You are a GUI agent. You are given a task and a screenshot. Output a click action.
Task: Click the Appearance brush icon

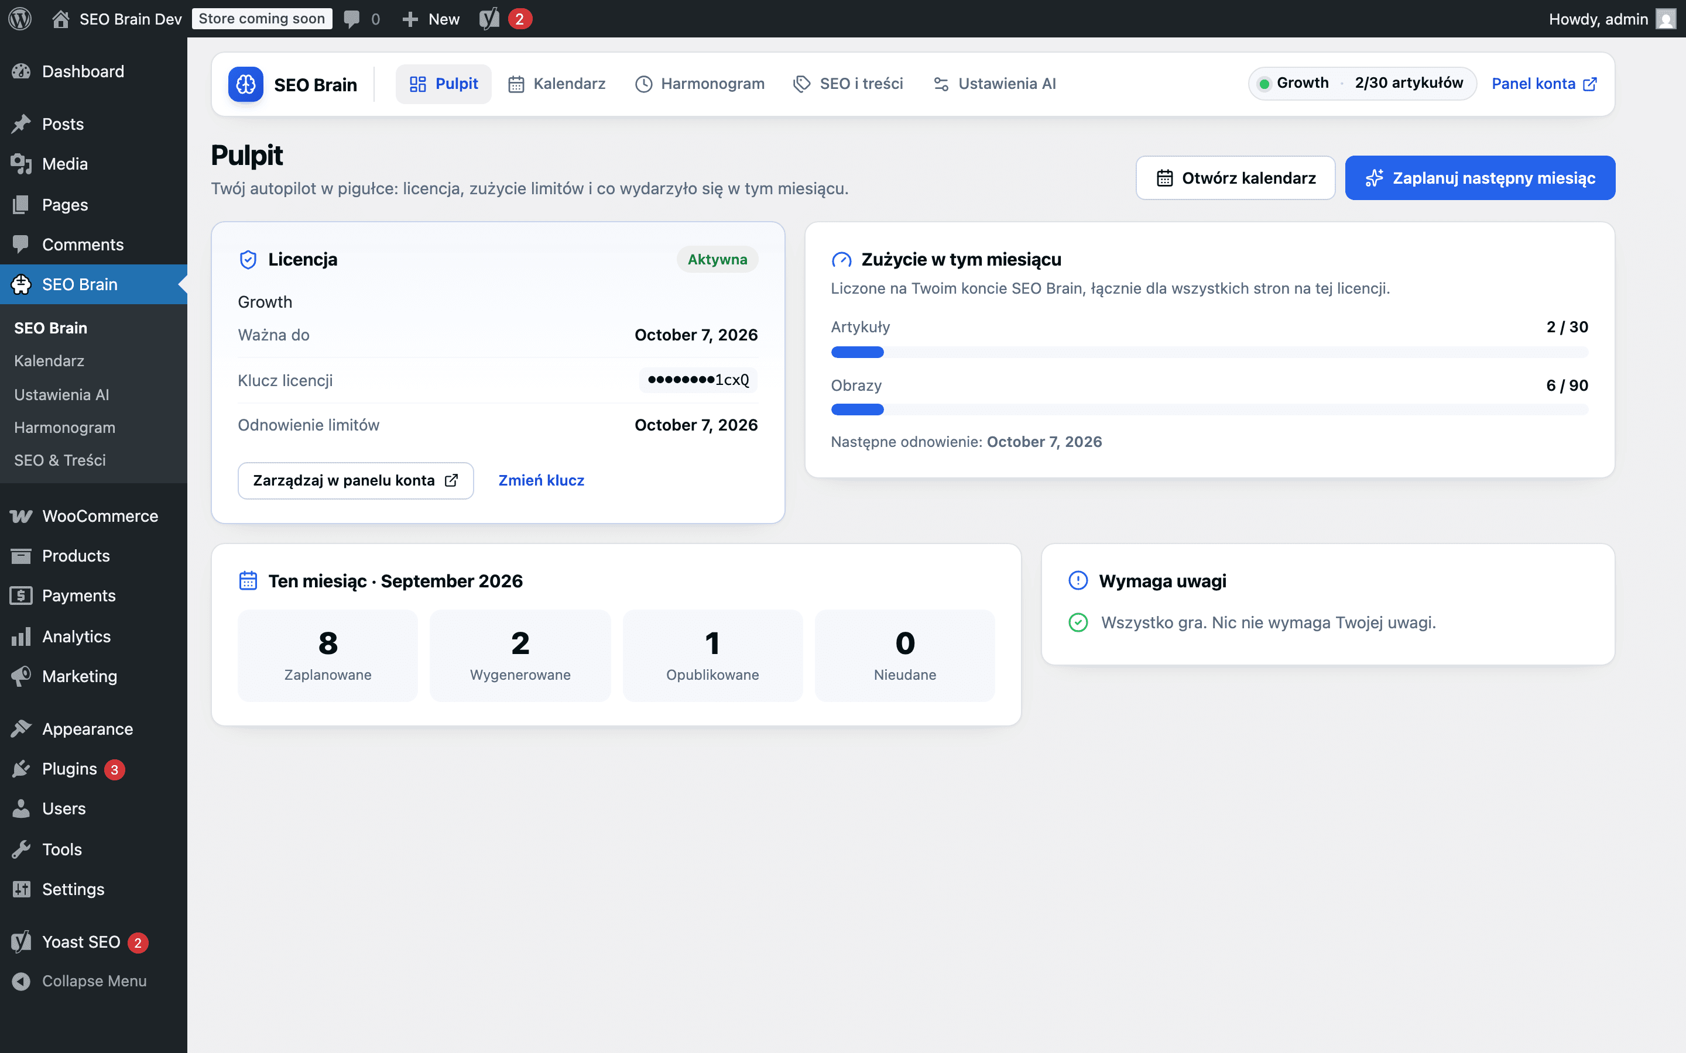pos(21,729)
